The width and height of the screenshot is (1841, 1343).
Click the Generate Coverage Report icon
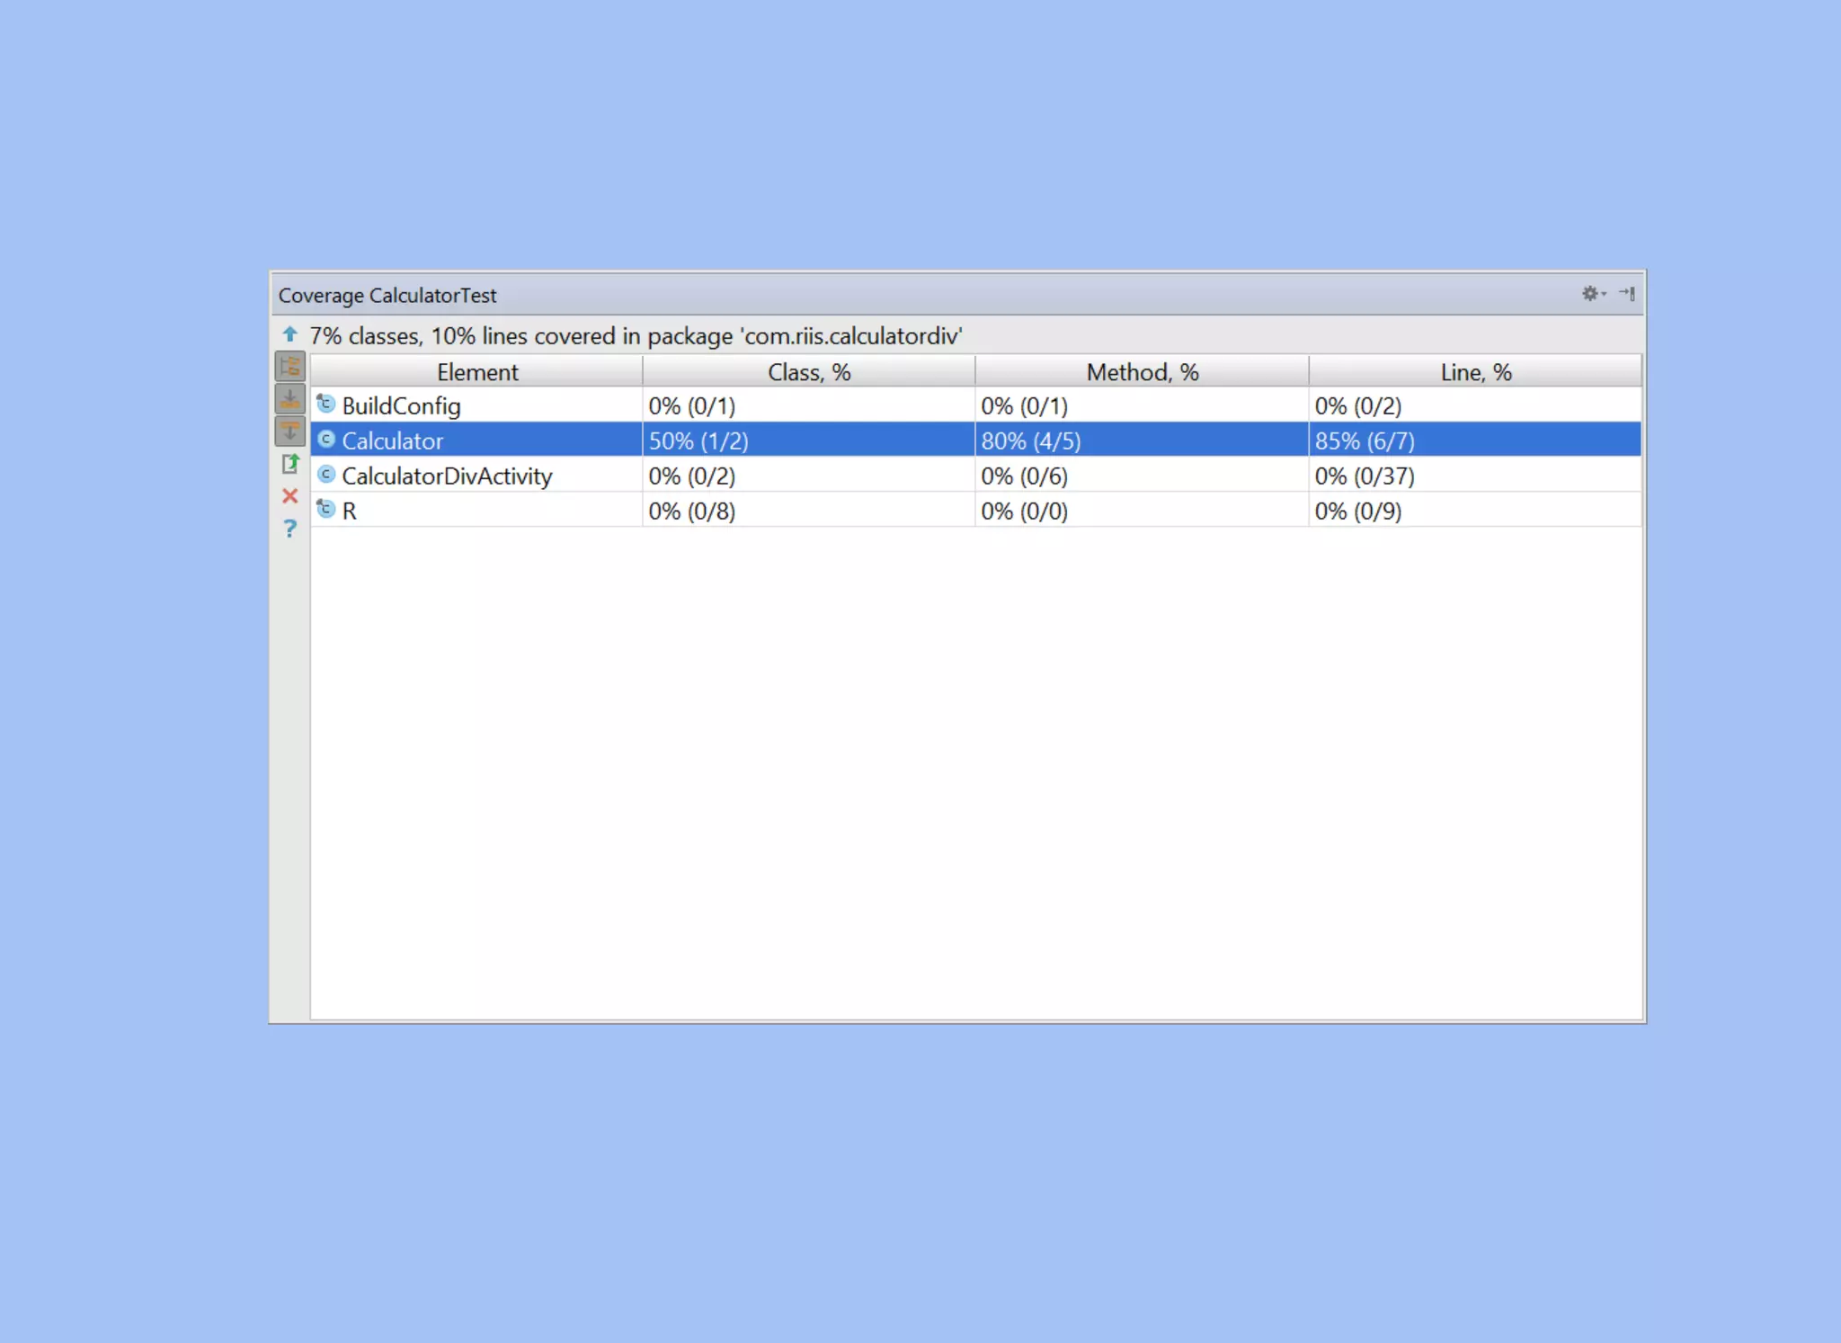pos(289,464)
